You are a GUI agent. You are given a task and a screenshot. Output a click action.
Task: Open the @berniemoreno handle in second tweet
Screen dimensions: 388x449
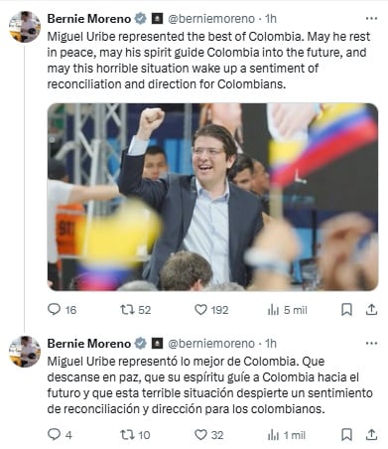[211, 344]
